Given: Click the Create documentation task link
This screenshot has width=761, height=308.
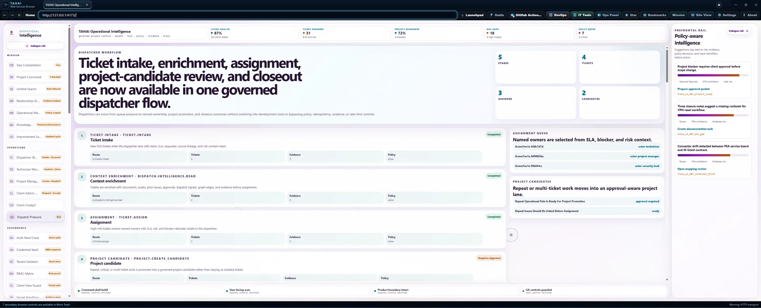Looking at the screenshot, I should pyautogui.click(x=695, y=129).
